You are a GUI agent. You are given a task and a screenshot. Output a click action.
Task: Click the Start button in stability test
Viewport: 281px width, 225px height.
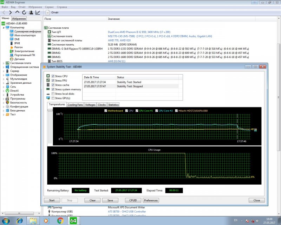pyautogui.click(x=52, y=200)
